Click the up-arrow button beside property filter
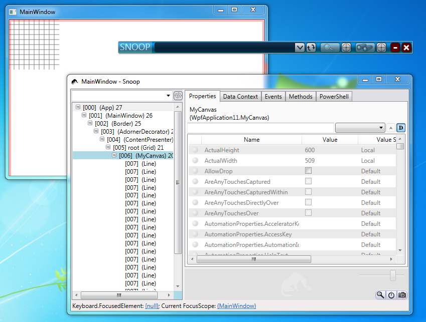The width and height of the screenshot is (426, 322). (391, 128)
